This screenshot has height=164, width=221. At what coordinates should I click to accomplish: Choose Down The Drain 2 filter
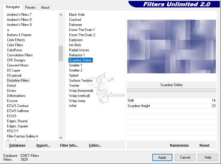click(82, 35)
